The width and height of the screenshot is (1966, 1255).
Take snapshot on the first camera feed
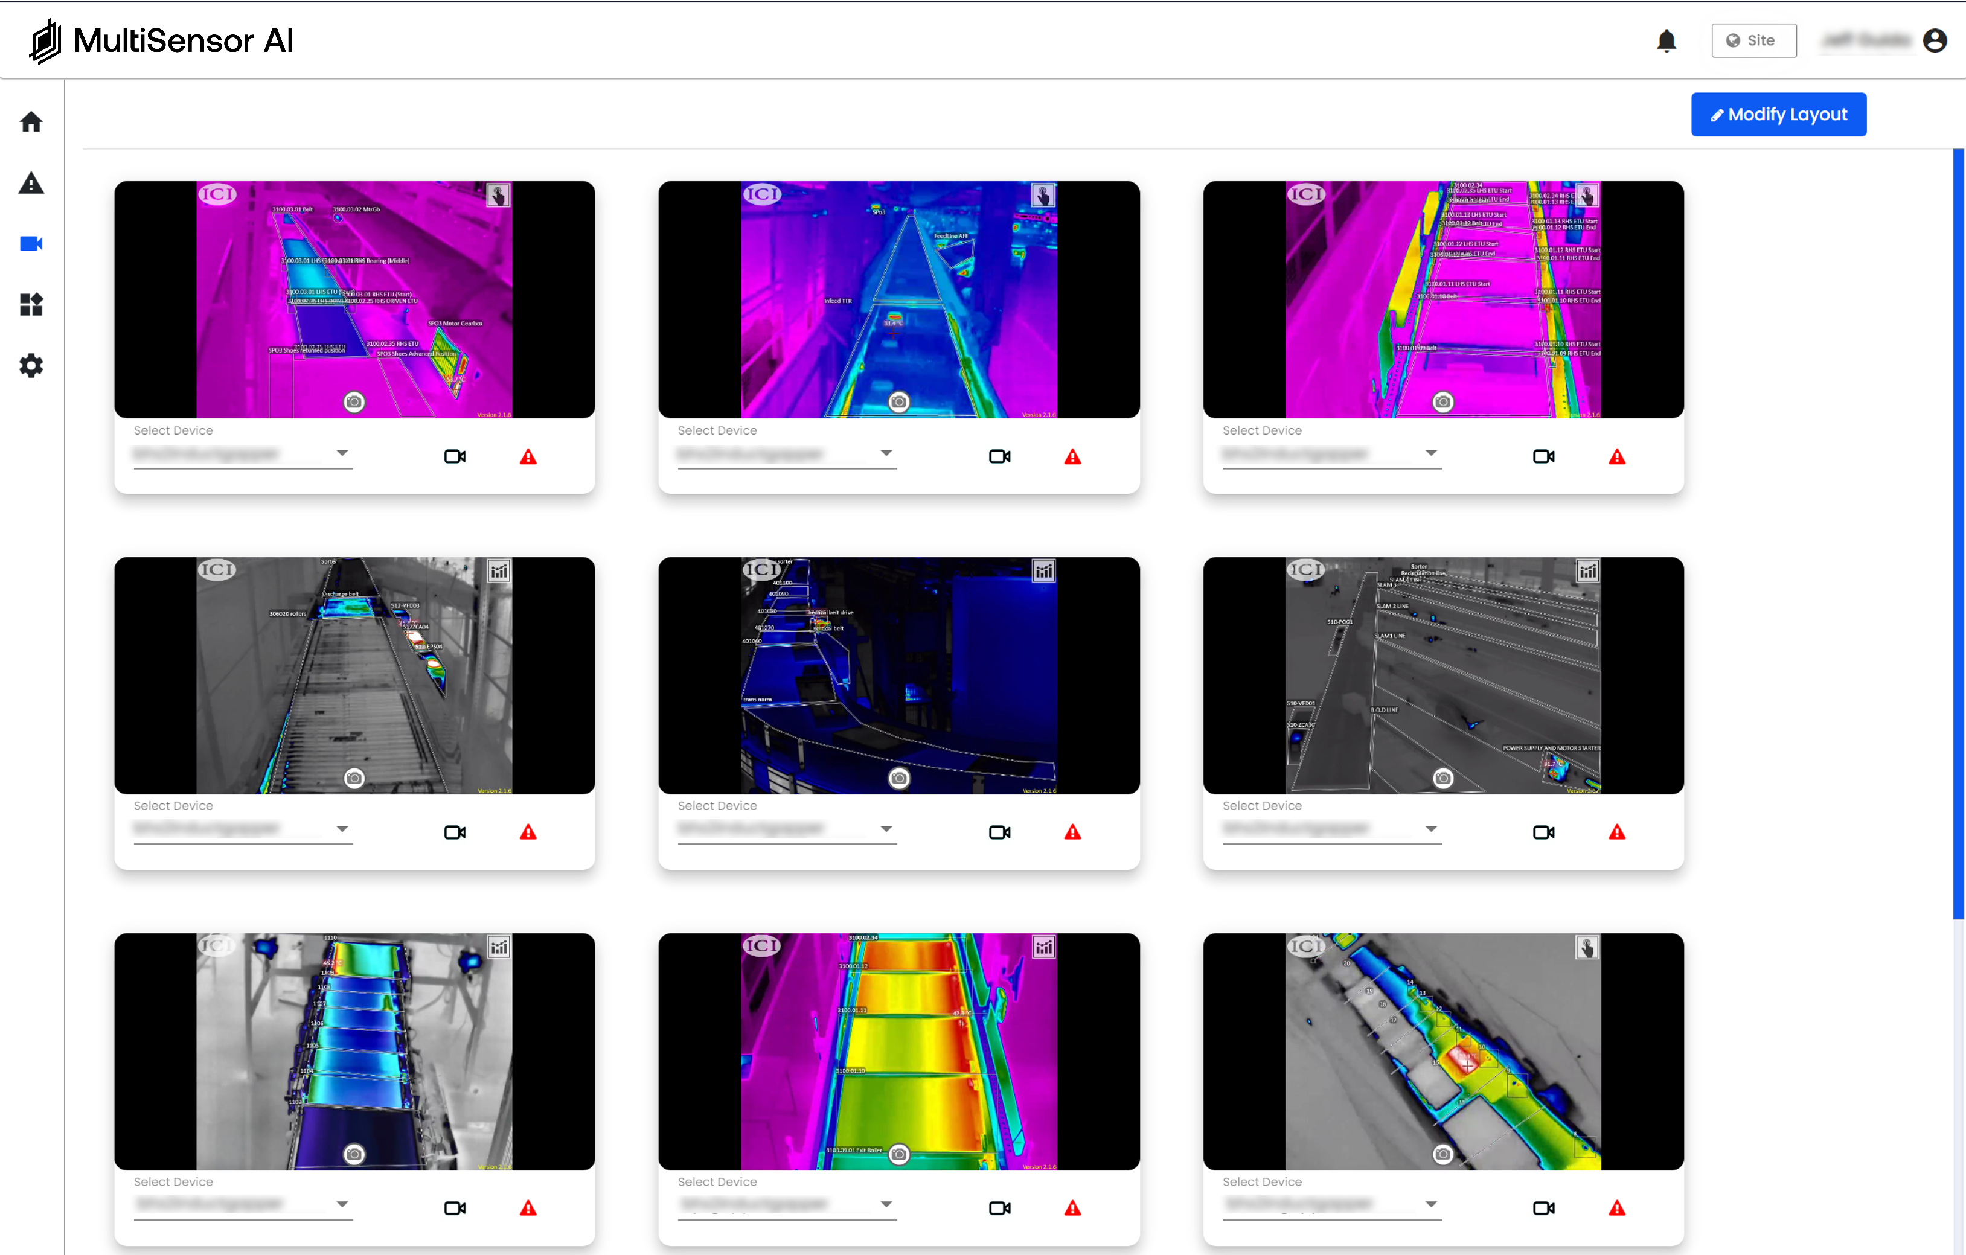tap(353, 401)
